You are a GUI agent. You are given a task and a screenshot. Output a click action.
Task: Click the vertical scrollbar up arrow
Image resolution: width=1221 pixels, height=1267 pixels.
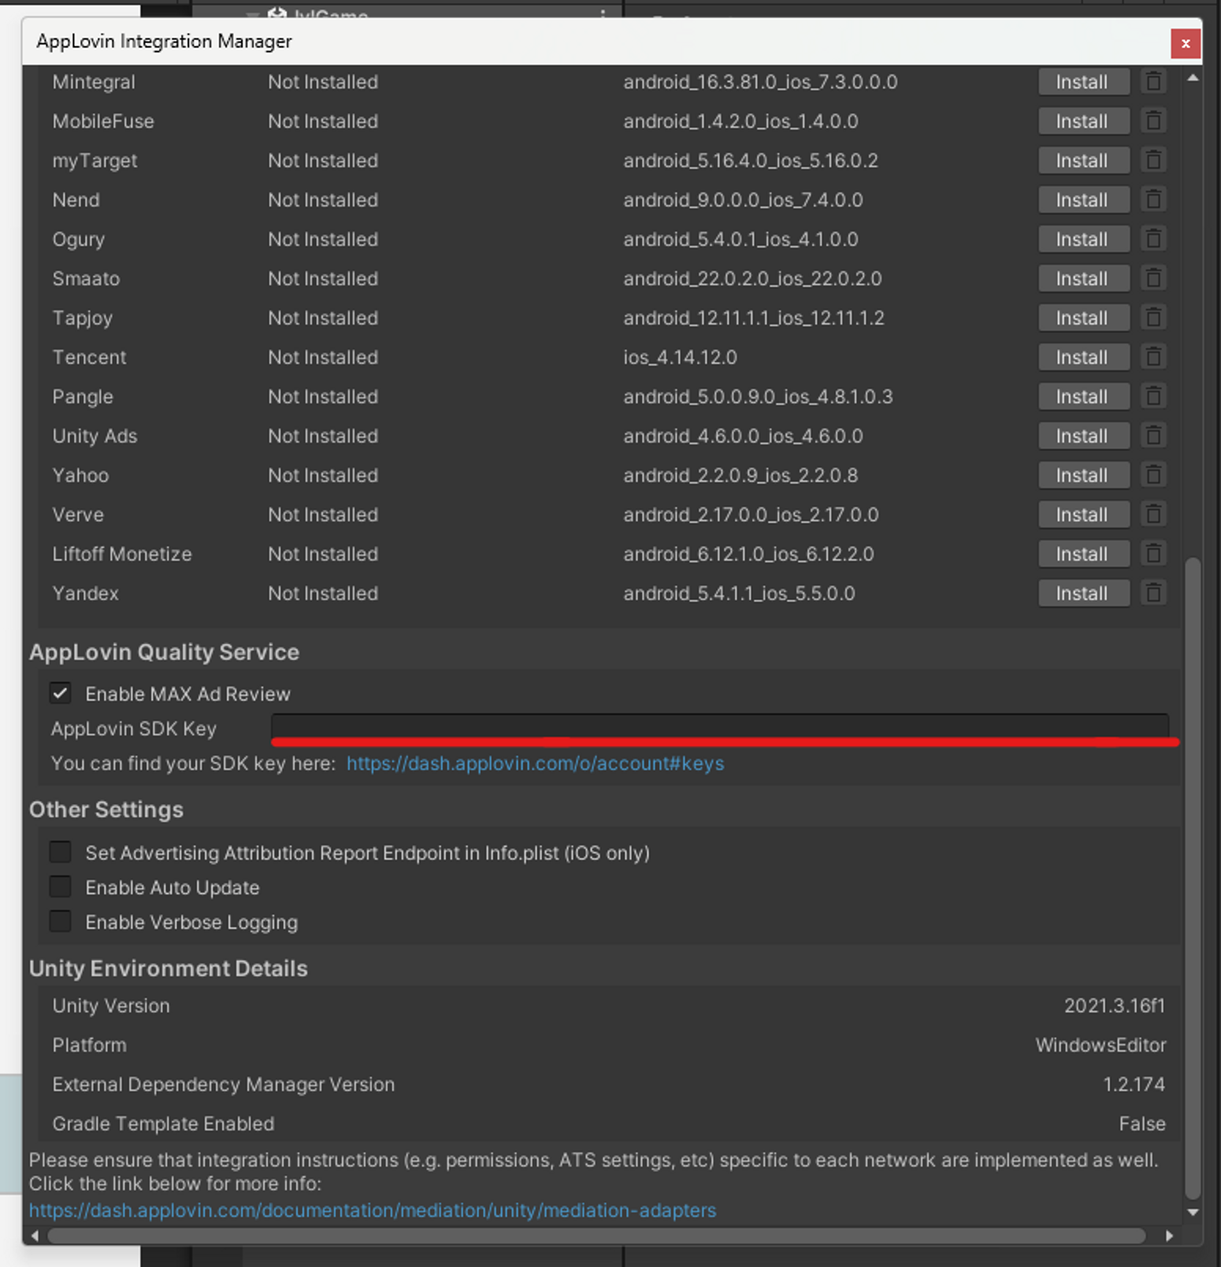[x=1193, y=77]
